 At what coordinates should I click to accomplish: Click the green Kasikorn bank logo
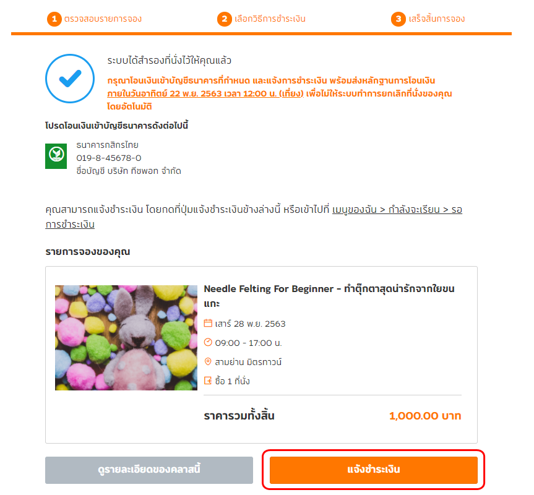tap(56, 156)
